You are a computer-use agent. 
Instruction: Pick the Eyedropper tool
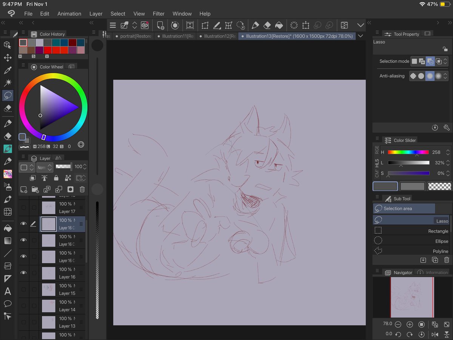(8, 70)
